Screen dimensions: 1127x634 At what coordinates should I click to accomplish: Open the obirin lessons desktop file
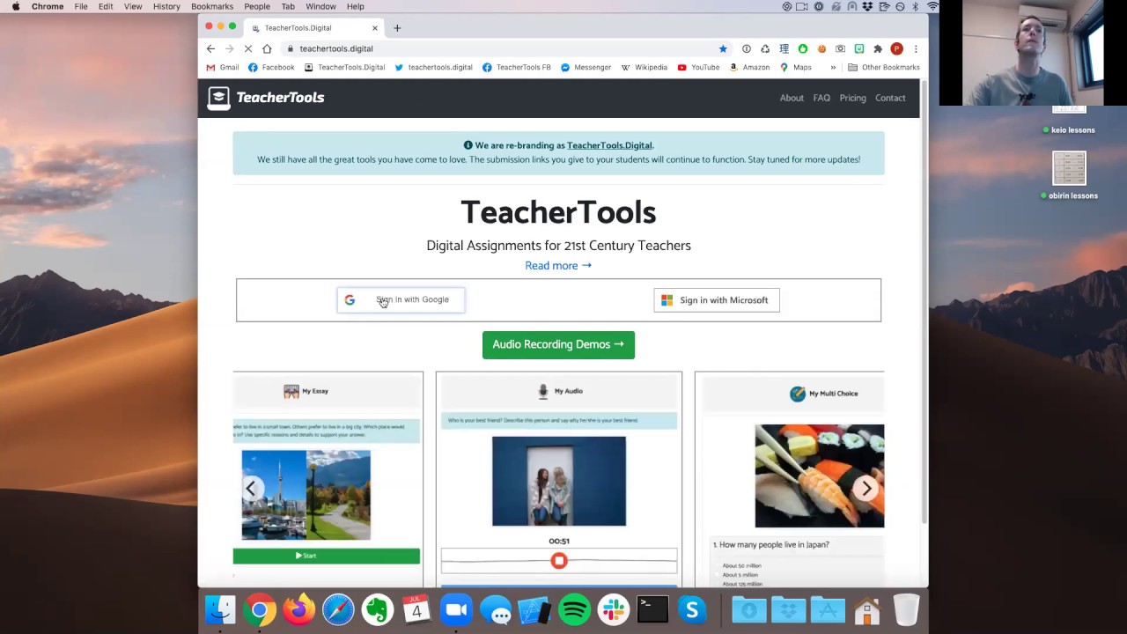pyautogui.click(x=1069, y=175)
